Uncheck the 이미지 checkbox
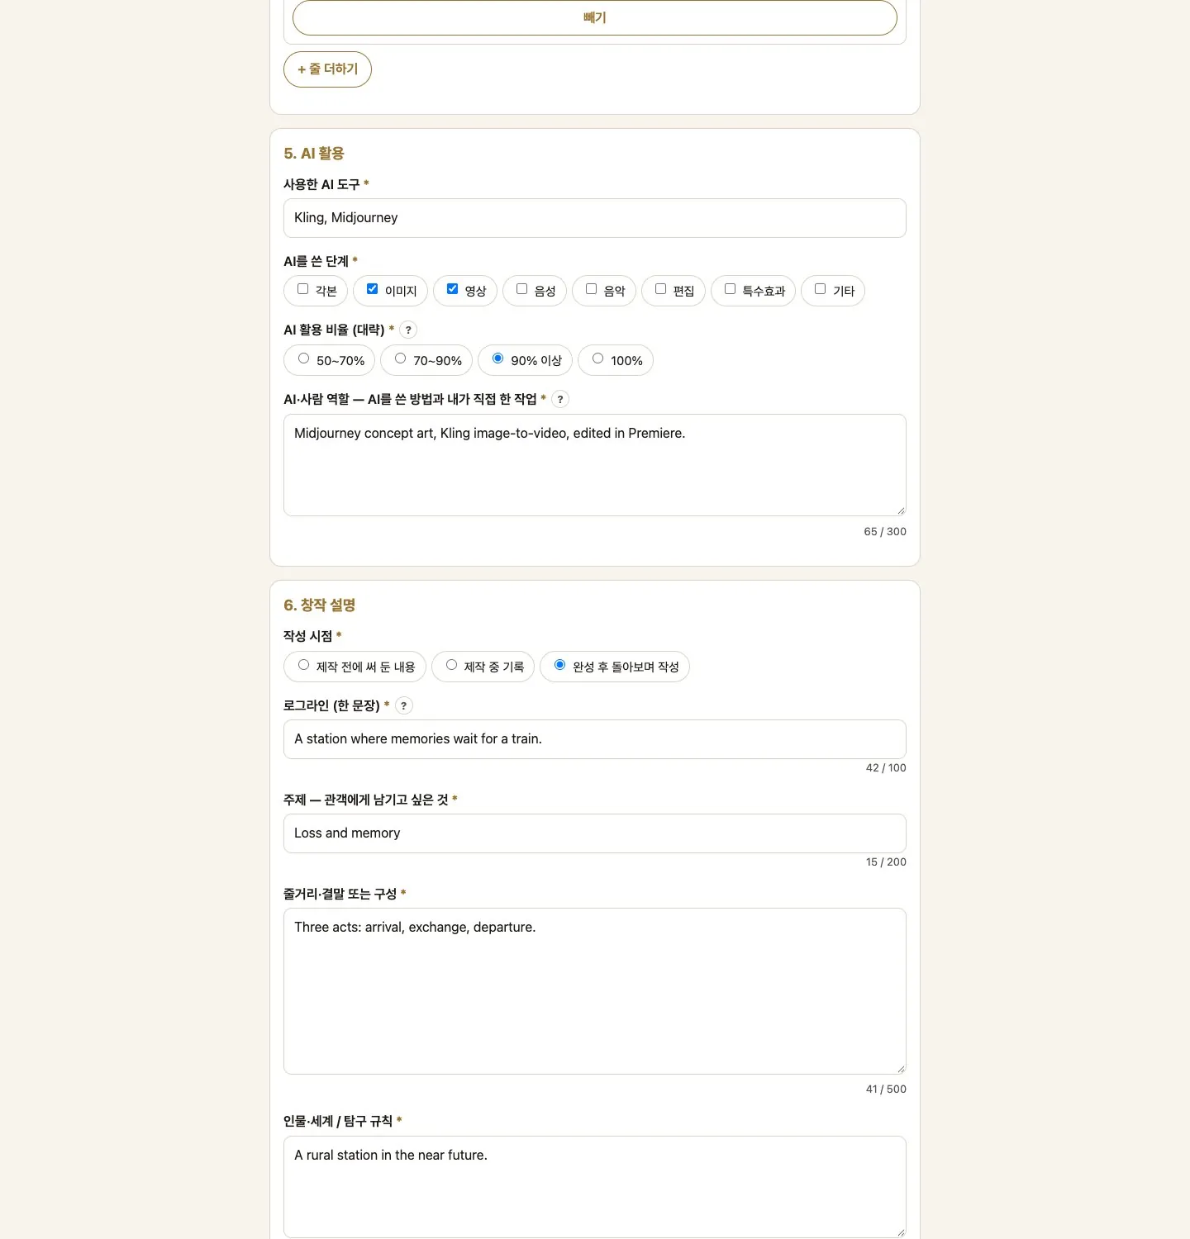This screenshot has width=1190, height=1239. (x=372, y=289)
